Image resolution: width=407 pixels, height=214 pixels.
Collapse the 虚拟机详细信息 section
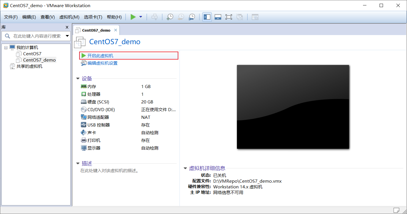[x=185, y=168]
